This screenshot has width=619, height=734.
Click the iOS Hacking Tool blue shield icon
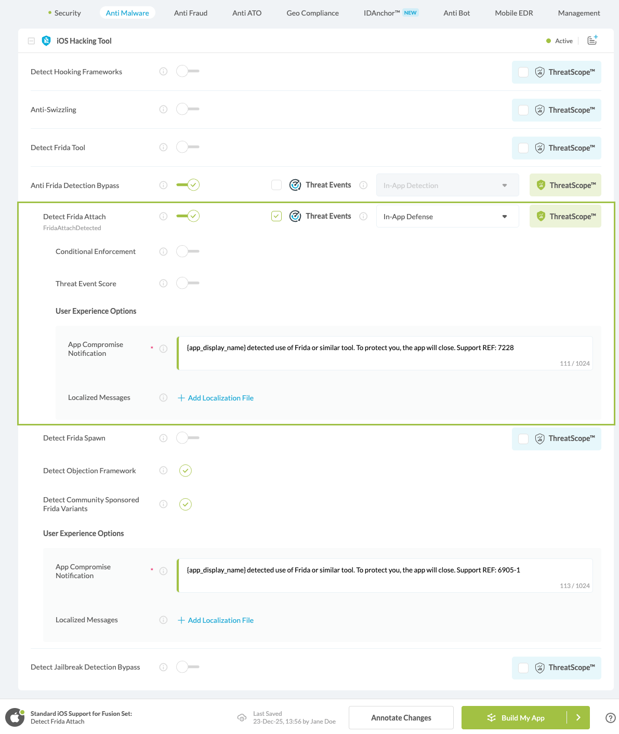(46, 41)
